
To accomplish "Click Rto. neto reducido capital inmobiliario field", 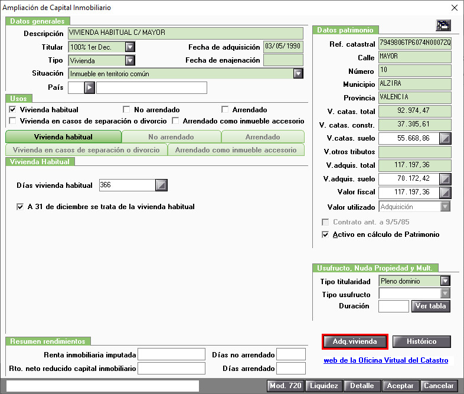I will [172, 368].
